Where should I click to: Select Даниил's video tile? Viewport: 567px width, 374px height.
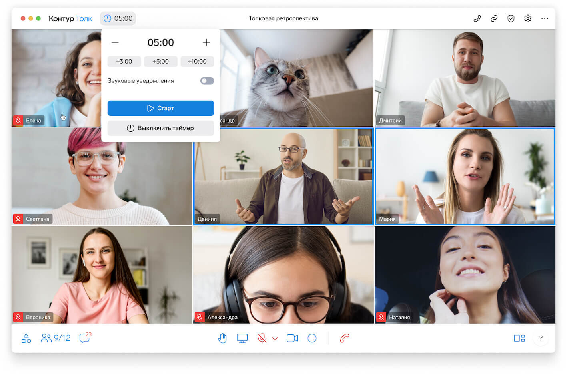tap(283, 177)
